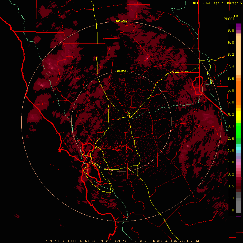Click the 9.8 scale value
Screen dimensions: 243x243
point(231,30)
